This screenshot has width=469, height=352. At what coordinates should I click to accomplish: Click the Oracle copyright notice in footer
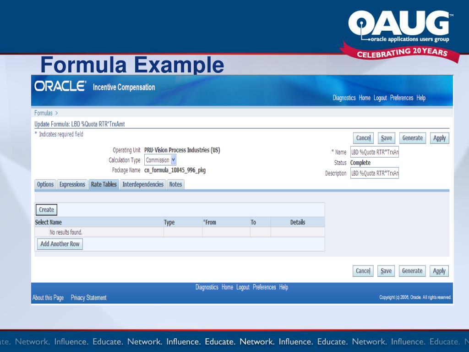[x=415, y=297]
